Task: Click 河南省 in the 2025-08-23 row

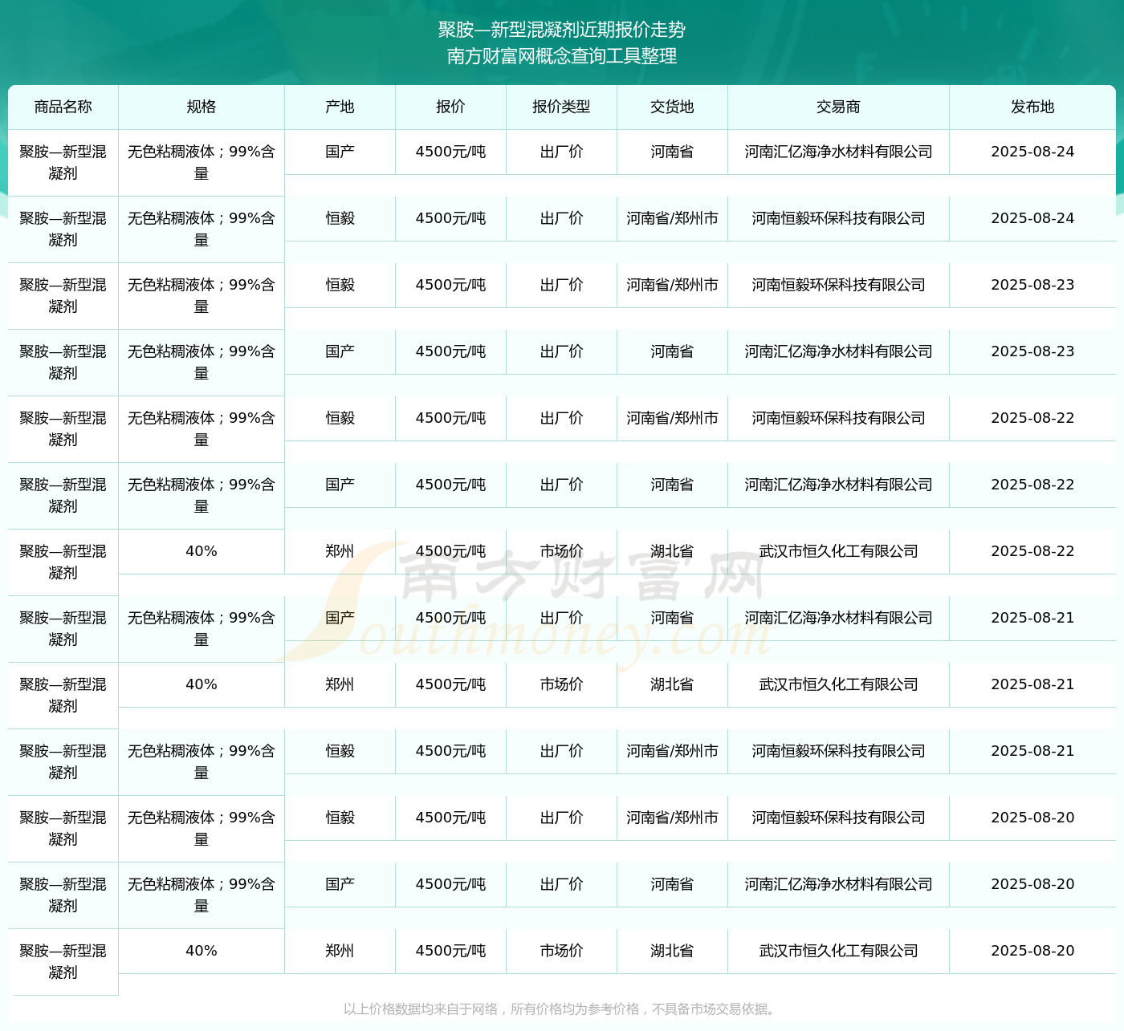Action: click(x=672, y=351)
